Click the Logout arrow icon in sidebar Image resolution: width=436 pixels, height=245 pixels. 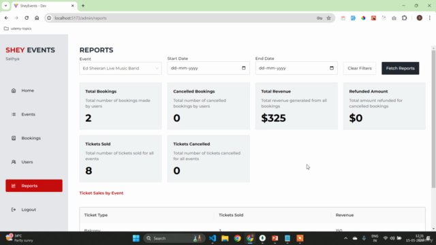coord(14,210)
